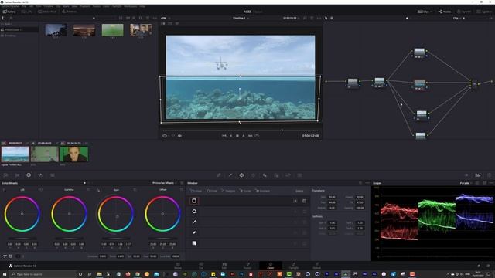Open the Clip node graph dropdown
495x278 pixels.
point(457,19)
